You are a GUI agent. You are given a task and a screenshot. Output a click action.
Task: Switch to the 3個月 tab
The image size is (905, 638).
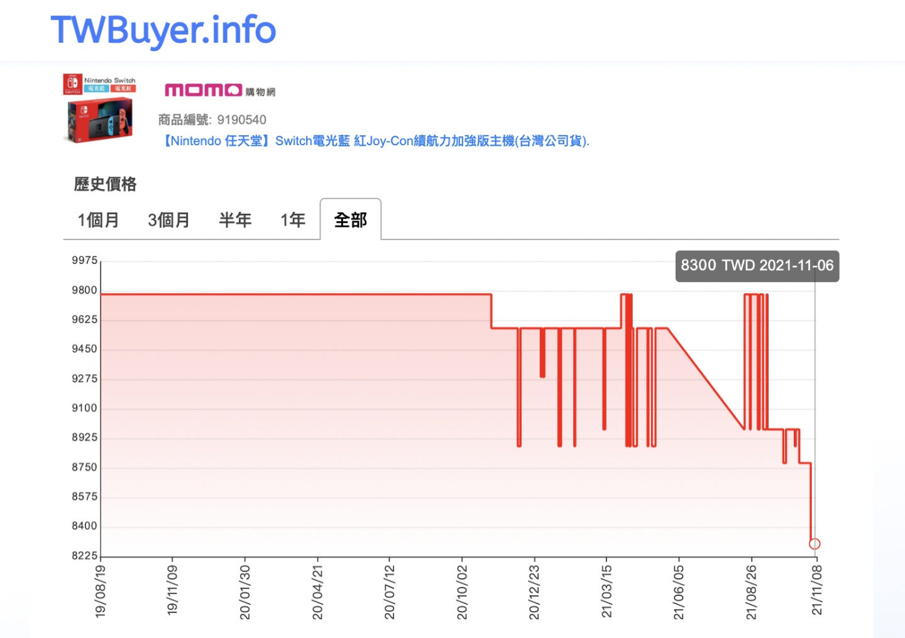(x=168, y=220)
